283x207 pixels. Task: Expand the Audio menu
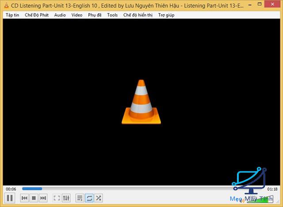pyautogui.click(x=60, y=15)
